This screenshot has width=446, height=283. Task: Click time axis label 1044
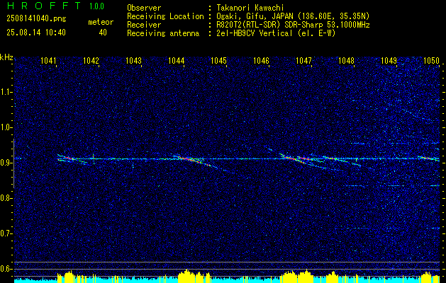point(177,60)
